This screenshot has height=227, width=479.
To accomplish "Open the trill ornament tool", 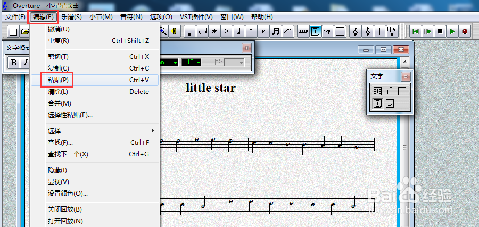I will coord(214,31).
